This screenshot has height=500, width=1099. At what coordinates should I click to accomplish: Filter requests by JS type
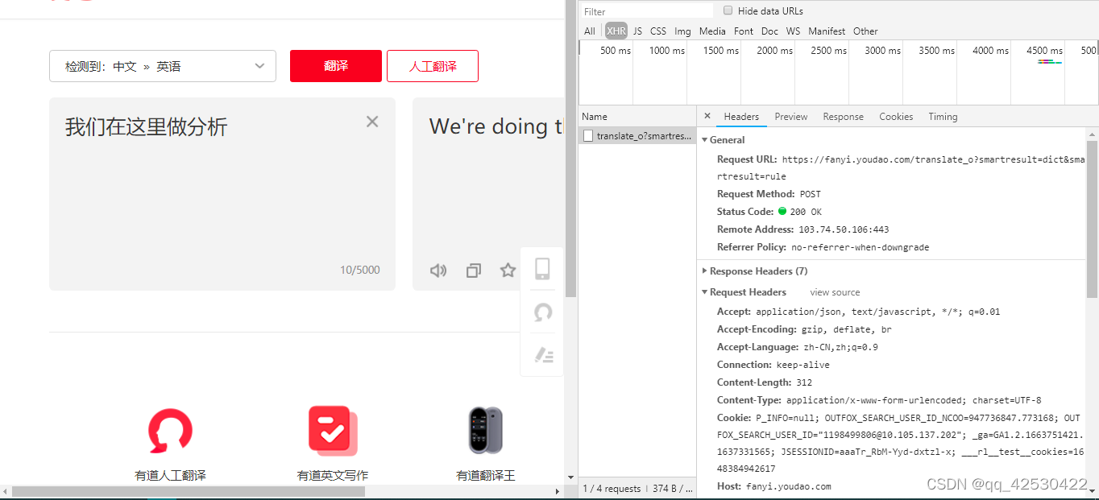tap(637, 31)
